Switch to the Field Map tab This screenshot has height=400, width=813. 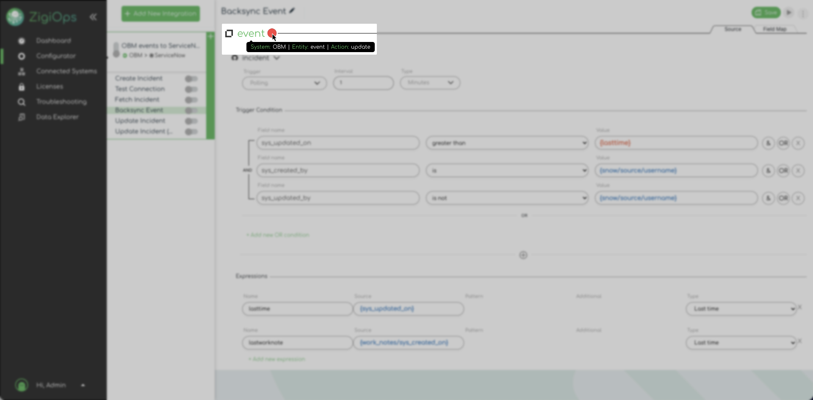(774, 29)
